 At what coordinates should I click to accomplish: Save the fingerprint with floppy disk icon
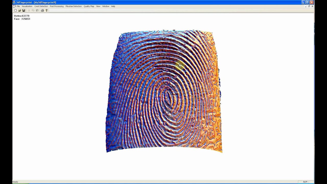24,10
